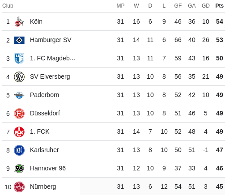Click the Hannover 96 logo
Image resolution: width=225 pixels, height=195 pixels.
point(19,169)
